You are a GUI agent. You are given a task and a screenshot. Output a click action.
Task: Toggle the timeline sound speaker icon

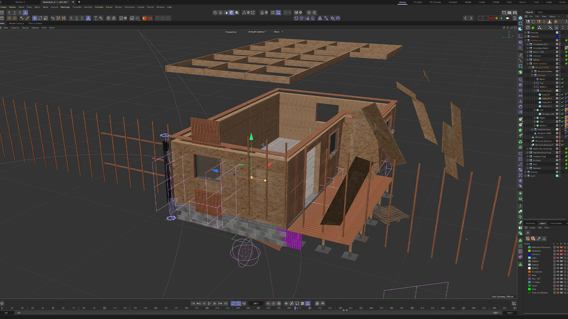(x=244, y=304)
